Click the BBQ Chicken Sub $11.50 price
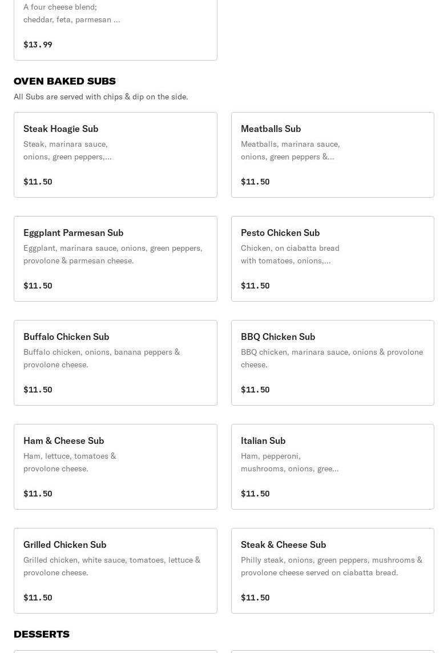The width and height of the screenshot is (448, 653). coord(255,390)
